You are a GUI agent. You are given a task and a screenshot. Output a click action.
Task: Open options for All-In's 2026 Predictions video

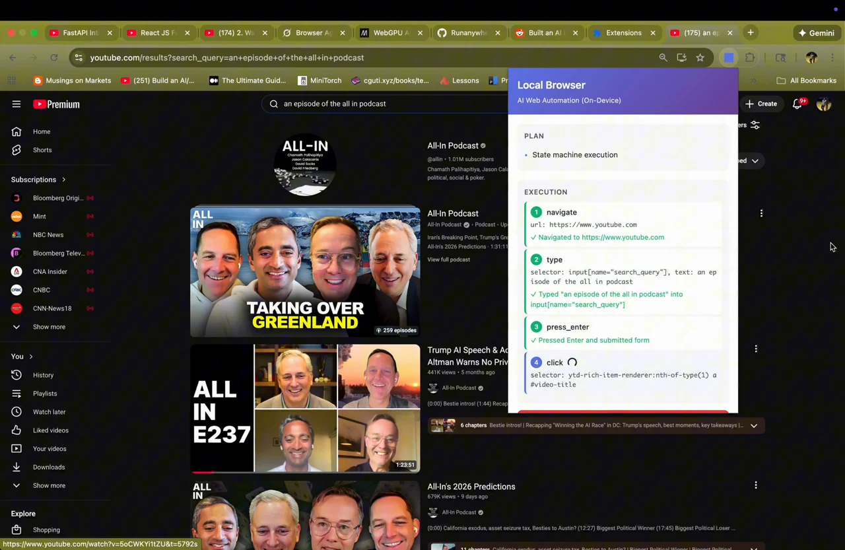pos(756,485)
